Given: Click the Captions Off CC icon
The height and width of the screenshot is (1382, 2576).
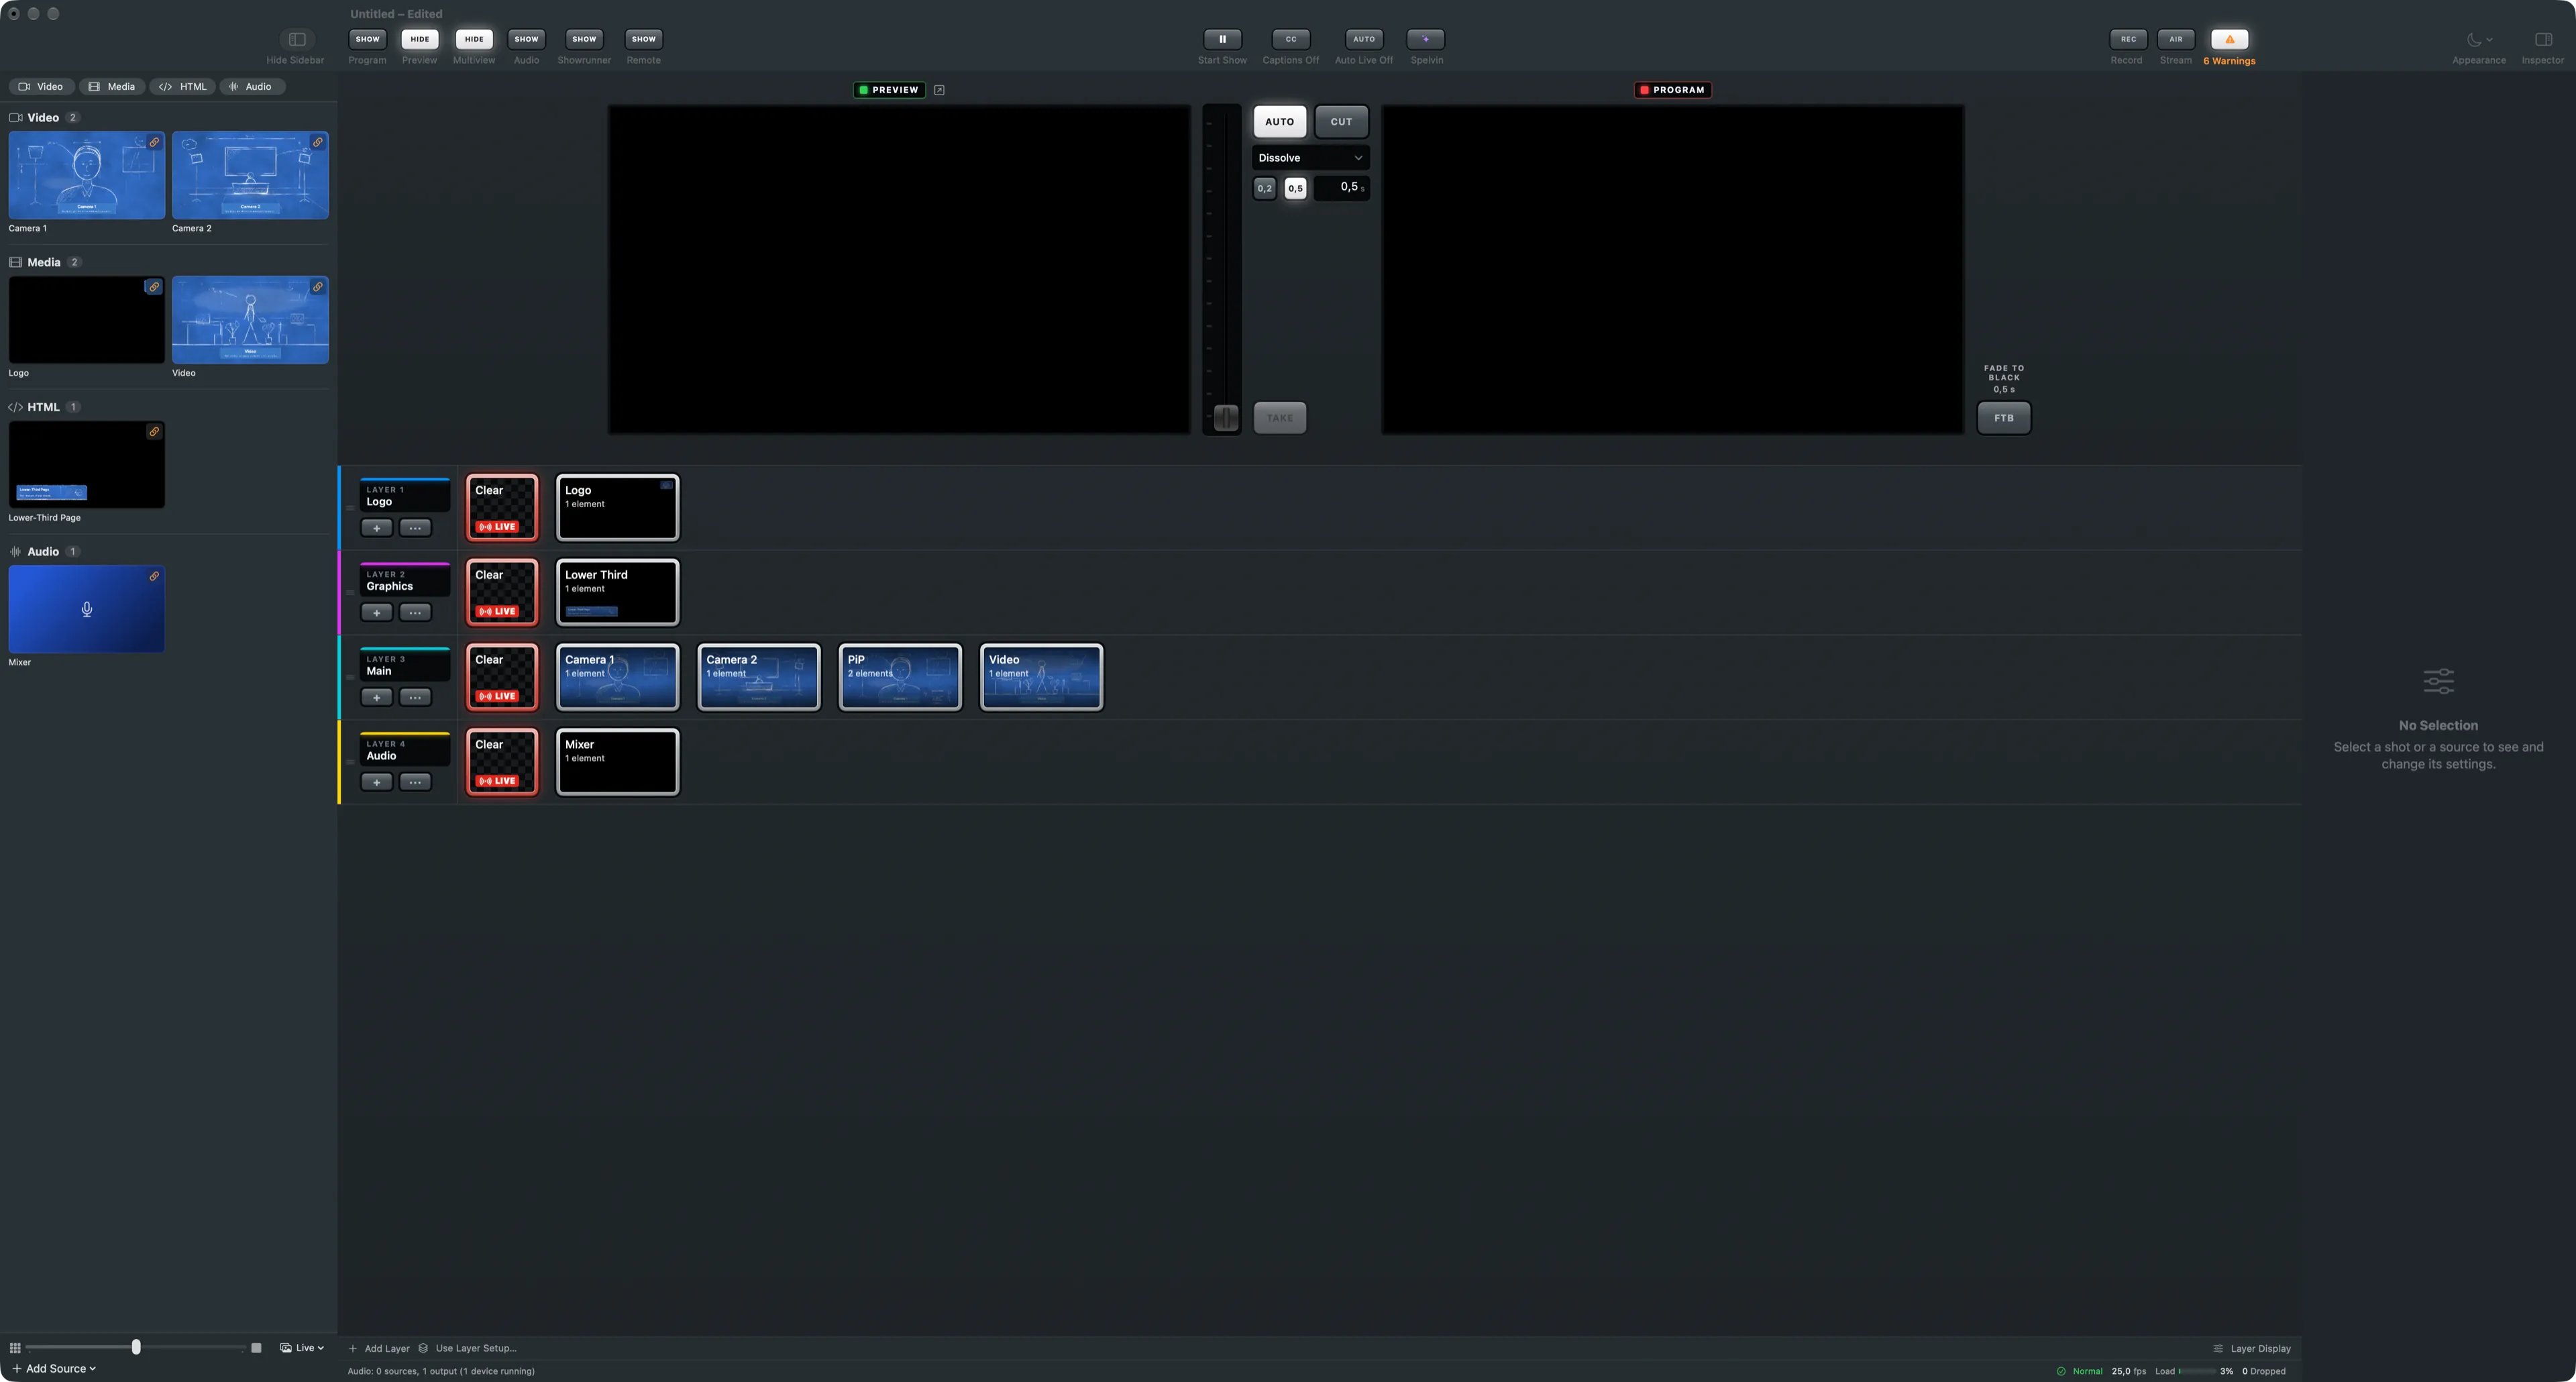Looking at the screenshot, I should click(x=1290, y=39).
